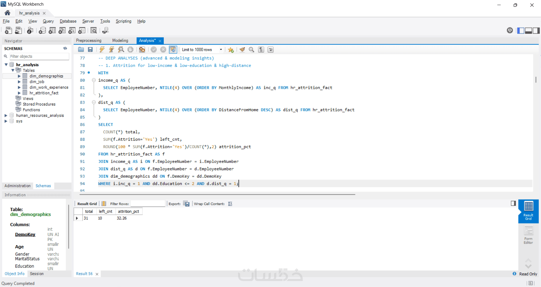Click the Filter objects search field
Screen dimensions: 541x287
point(39,56)
